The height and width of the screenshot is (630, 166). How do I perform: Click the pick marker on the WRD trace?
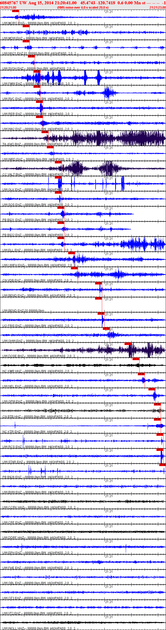pos(50,147)
